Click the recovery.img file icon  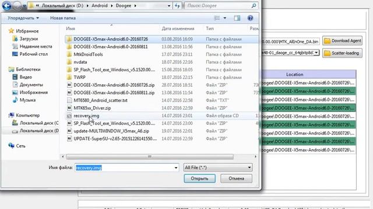coord(69,116)
